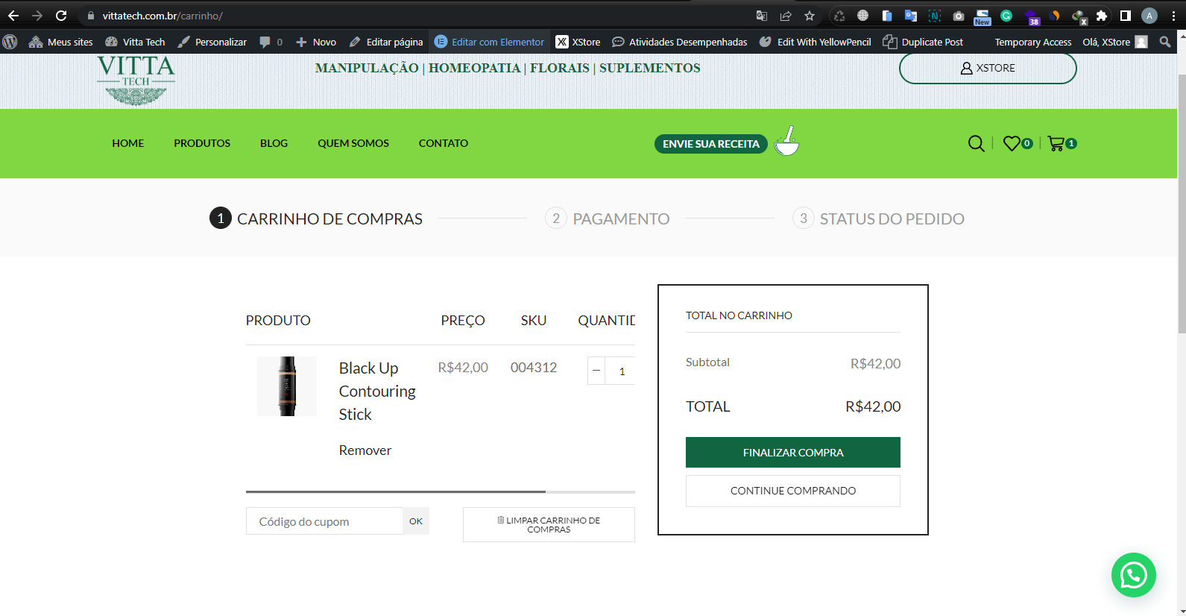The height and width of the screenshot is (616, 1186).
Task: Click the WordPress logo in admin bar
Action: (x=10, y=42)
